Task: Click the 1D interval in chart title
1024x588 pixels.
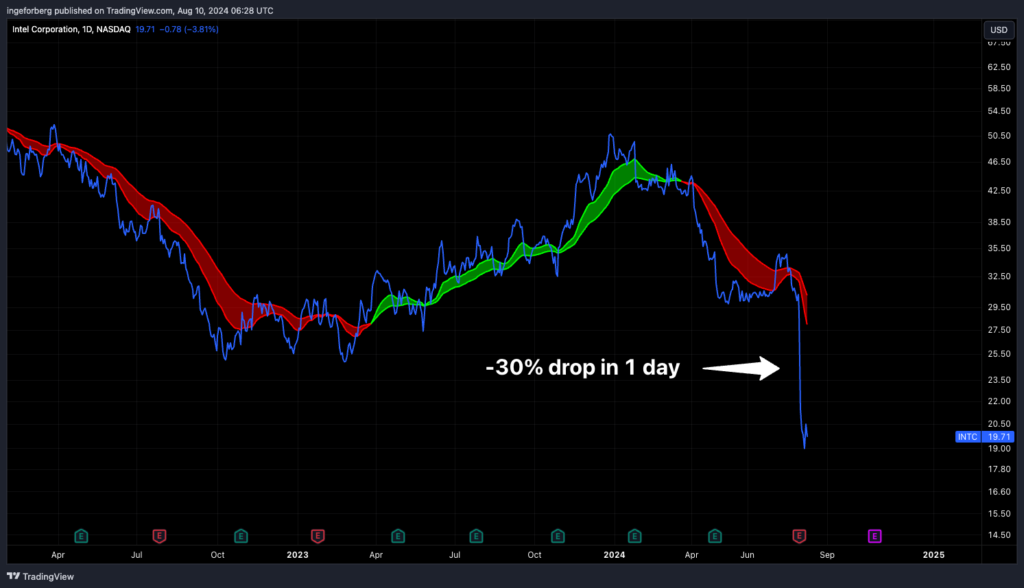Action: click(x=87, y=30)
